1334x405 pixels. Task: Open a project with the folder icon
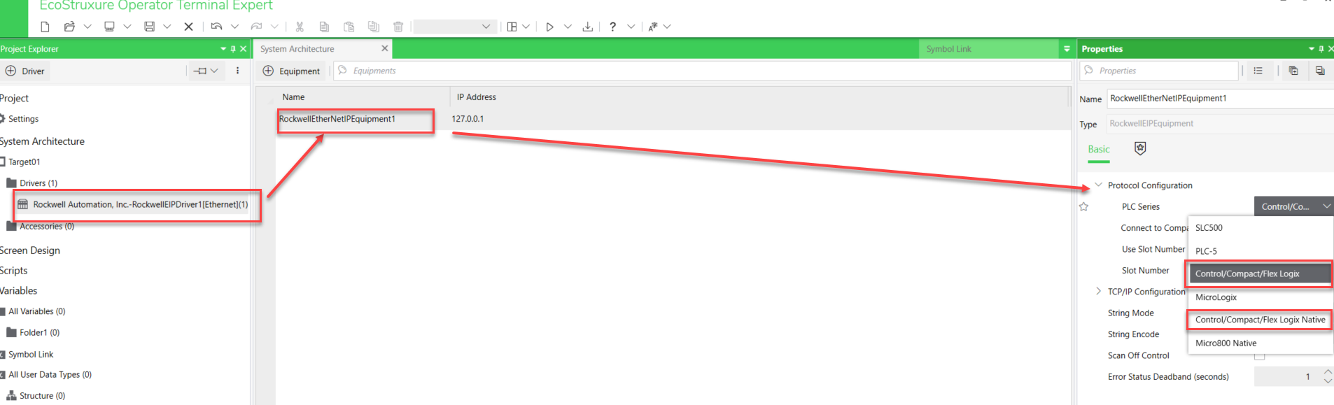(69, 27)
